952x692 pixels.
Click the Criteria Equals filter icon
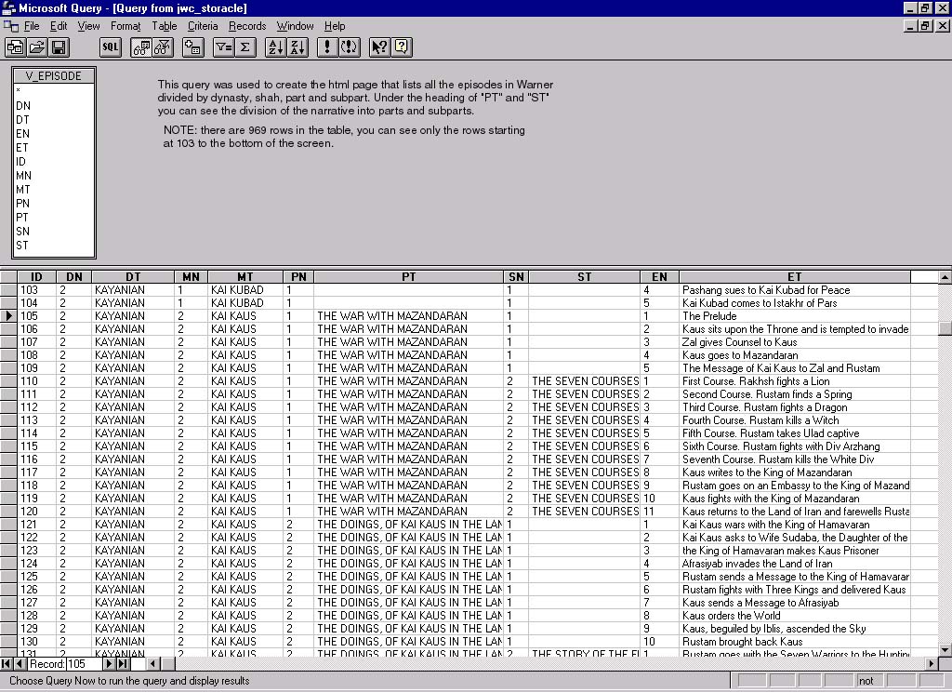(x=223, y=47)
